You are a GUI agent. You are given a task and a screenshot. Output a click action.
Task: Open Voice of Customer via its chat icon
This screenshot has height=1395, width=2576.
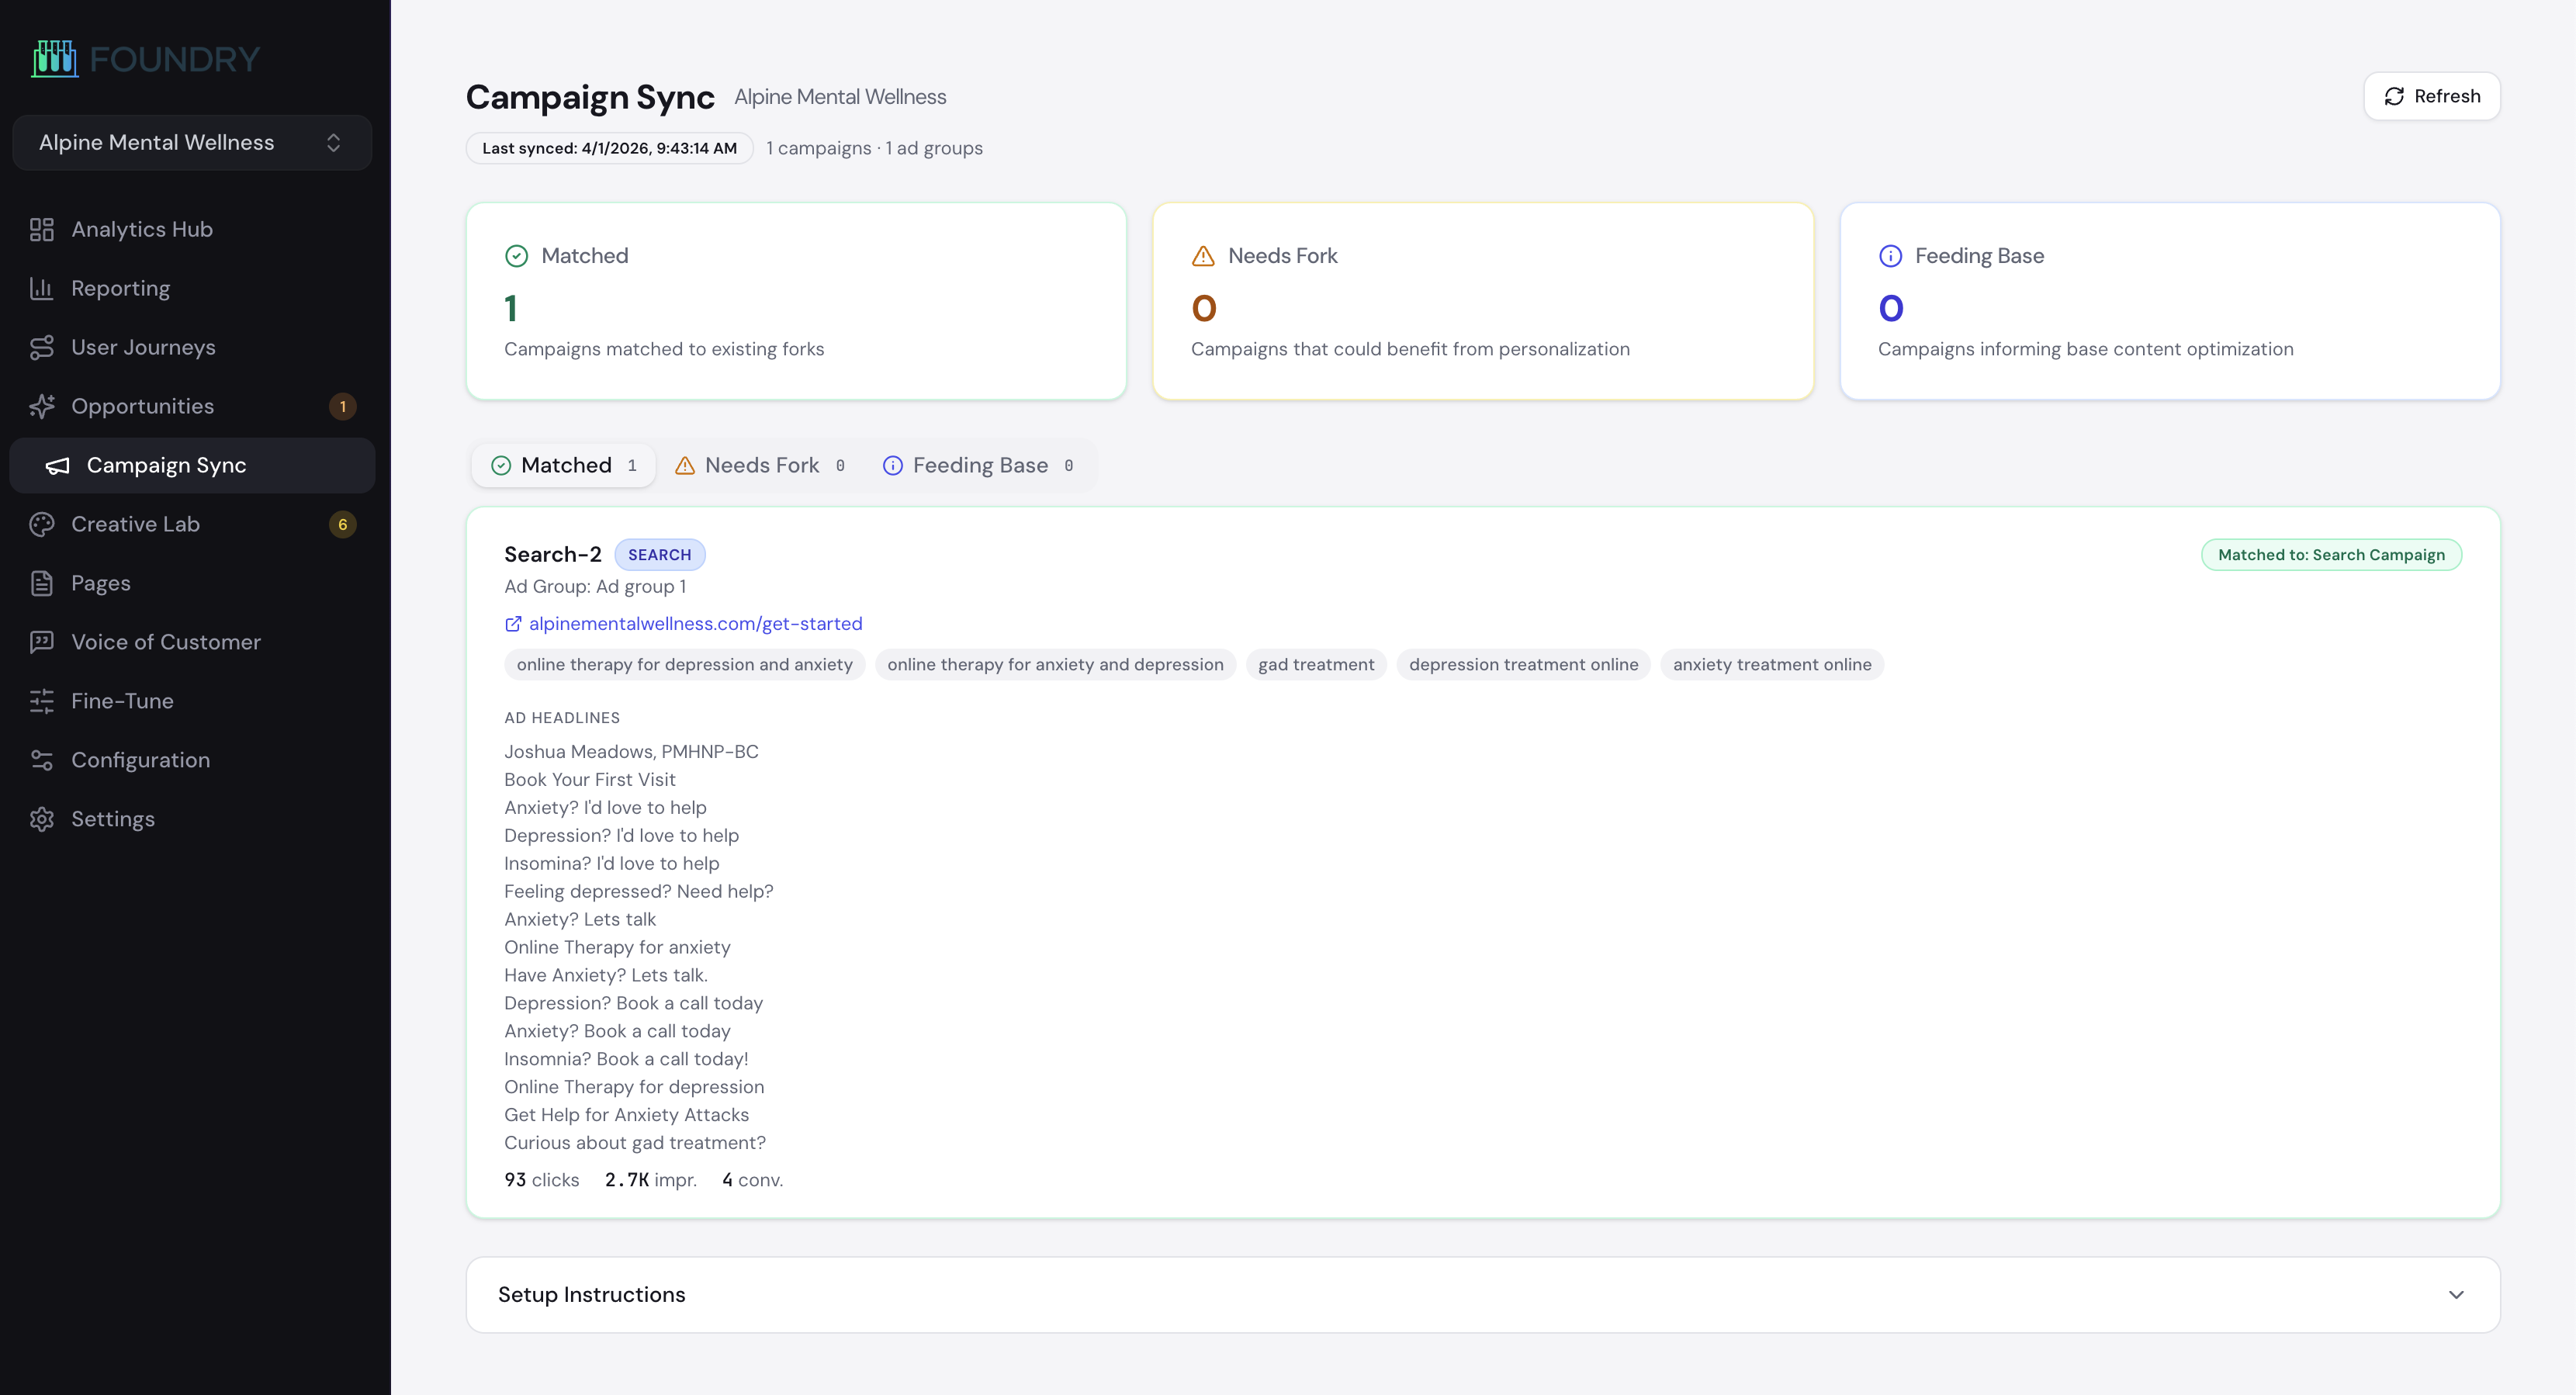click(41, 641)
